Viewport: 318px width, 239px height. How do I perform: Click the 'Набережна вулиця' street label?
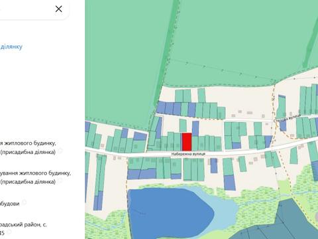[188, 154]
